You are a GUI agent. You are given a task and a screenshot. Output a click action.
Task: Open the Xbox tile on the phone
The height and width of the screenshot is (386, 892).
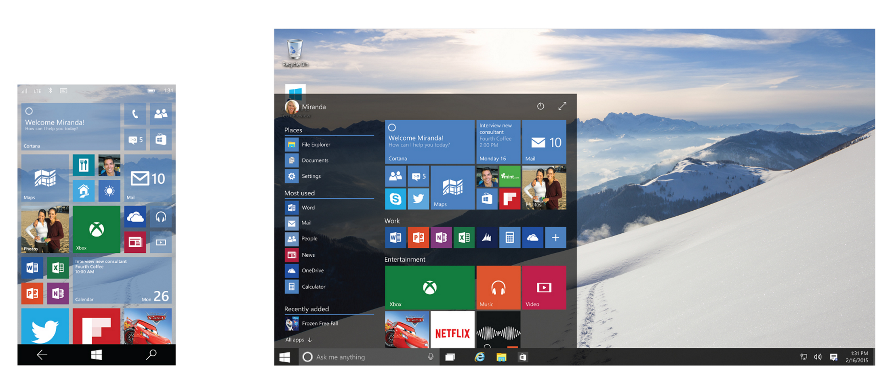(x=97, y=229)
